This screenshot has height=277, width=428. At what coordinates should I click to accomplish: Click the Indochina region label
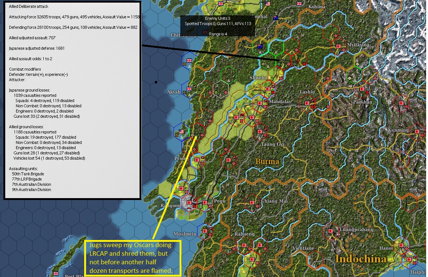[x=361, y=259]
